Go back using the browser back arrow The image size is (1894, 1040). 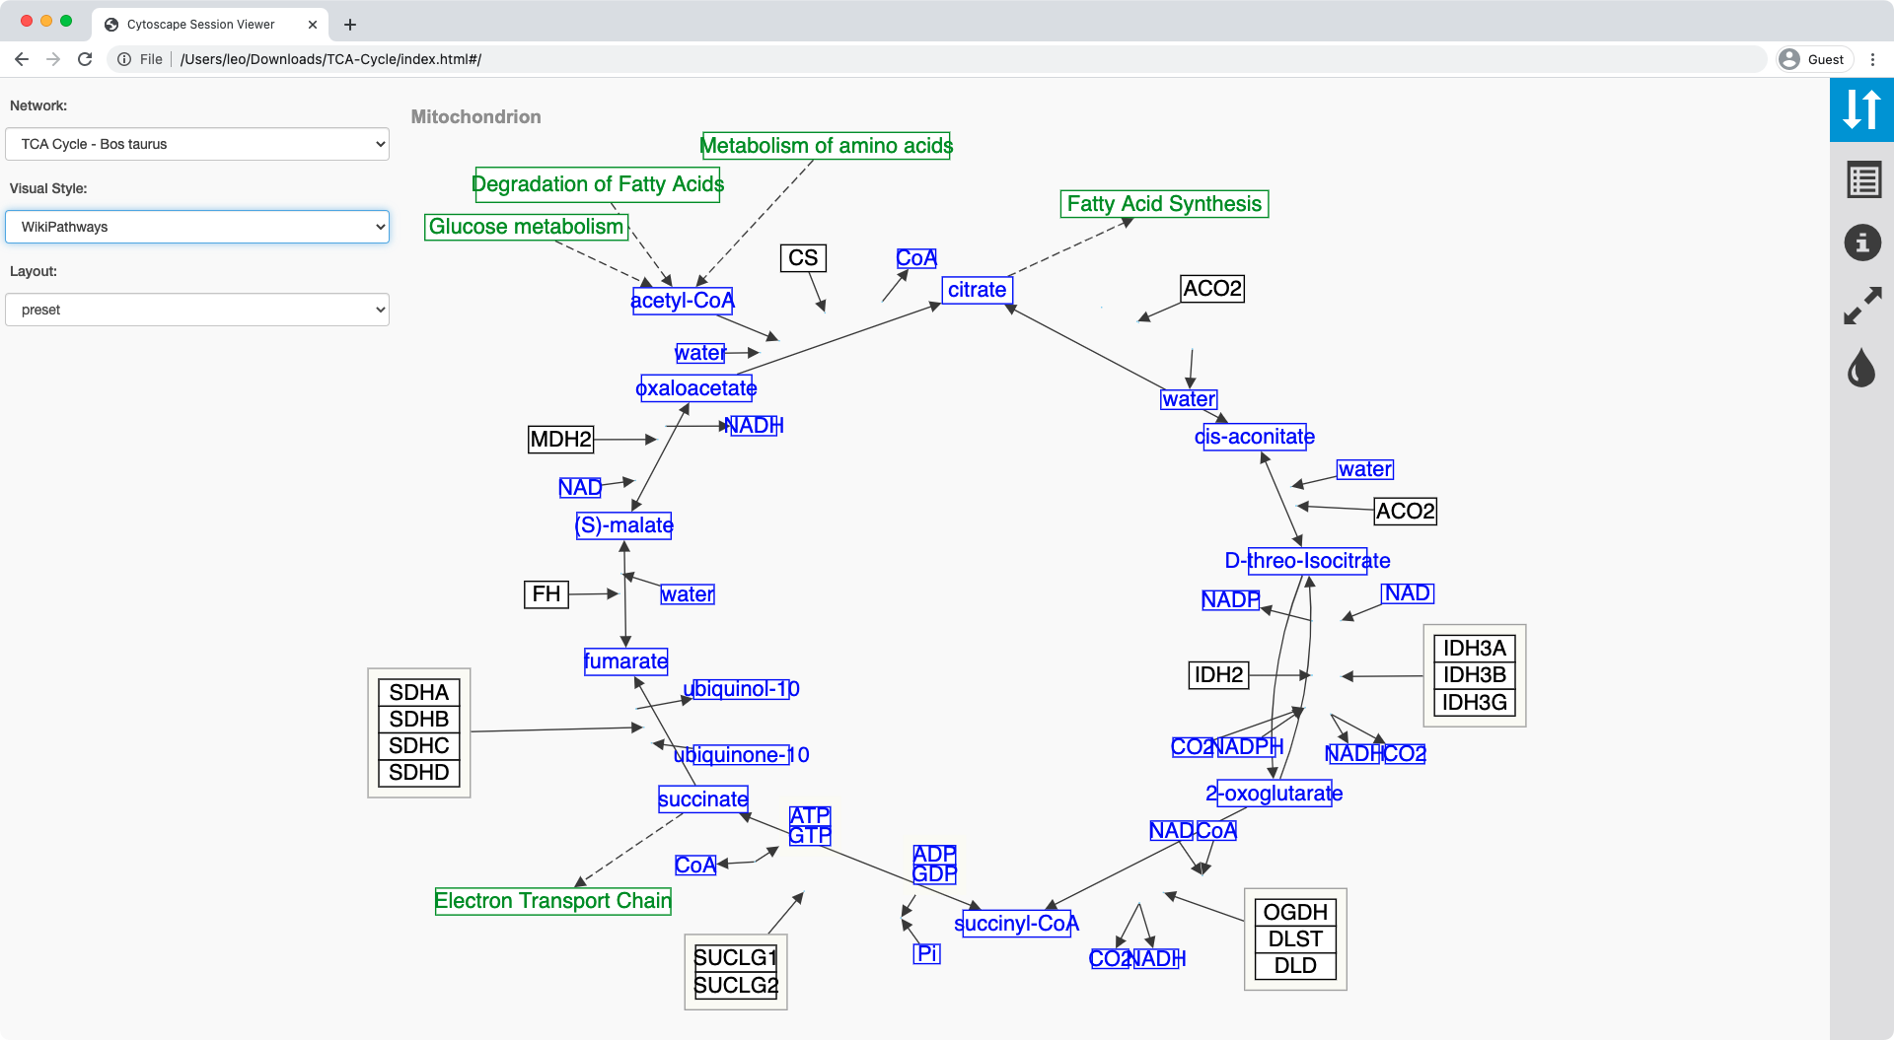pyautogui.click(x=22, y=59)
